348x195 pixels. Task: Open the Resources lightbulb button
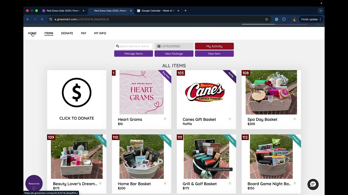34,184
